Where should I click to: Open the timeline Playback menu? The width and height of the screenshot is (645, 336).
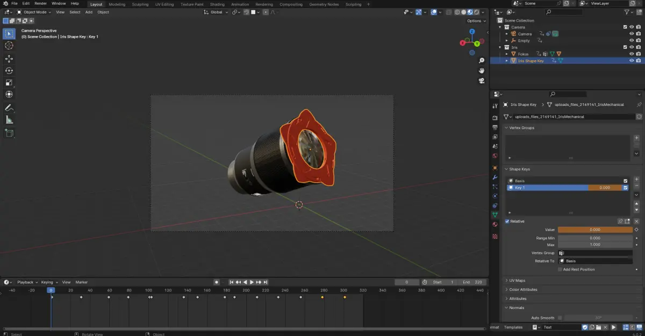click(27, 282)
